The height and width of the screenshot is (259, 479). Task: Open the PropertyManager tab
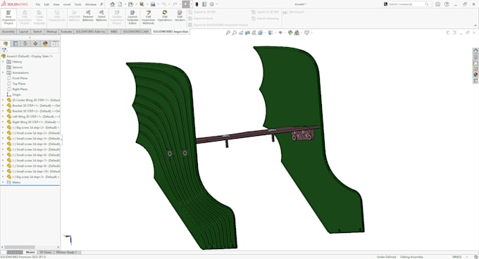point(15,44)
